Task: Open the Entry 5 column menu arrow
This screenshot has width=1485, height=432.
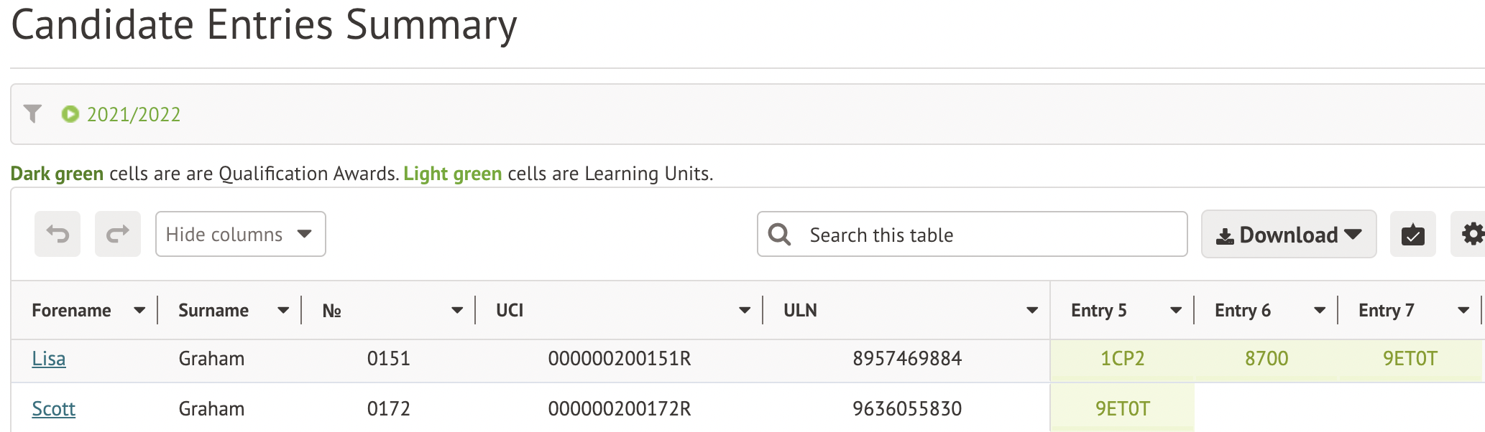Action: click(1176, 311)
